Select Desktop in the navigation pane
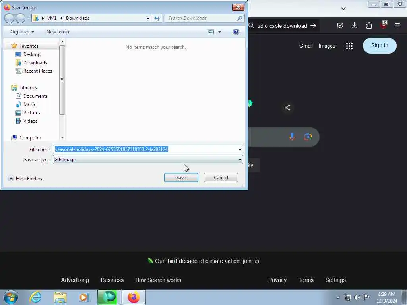407x305 pixels. point(32,54)
